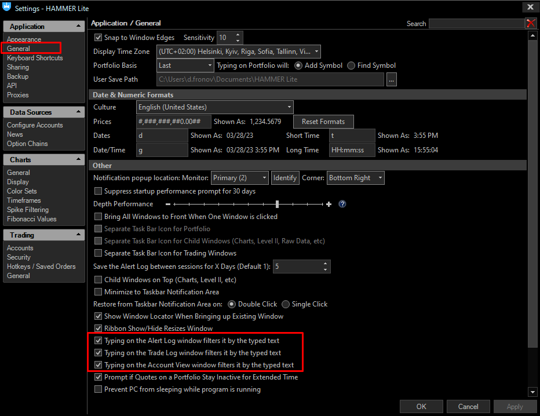The image size is (540, 416).
Task: Uncheck Show Window Locator checkbox
Action: [x=98, y=316]
